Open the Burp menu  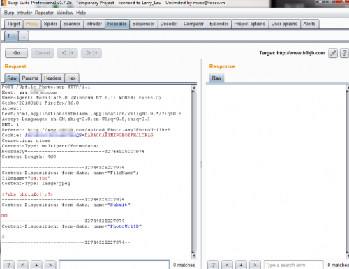click(9, 13)
